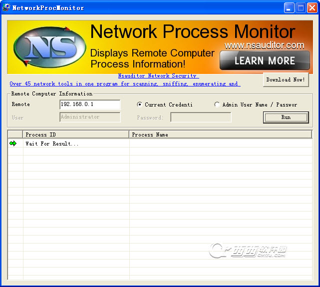Click the Download Now! button
This screenshot has height=287, width=320.
coord(286,79)
